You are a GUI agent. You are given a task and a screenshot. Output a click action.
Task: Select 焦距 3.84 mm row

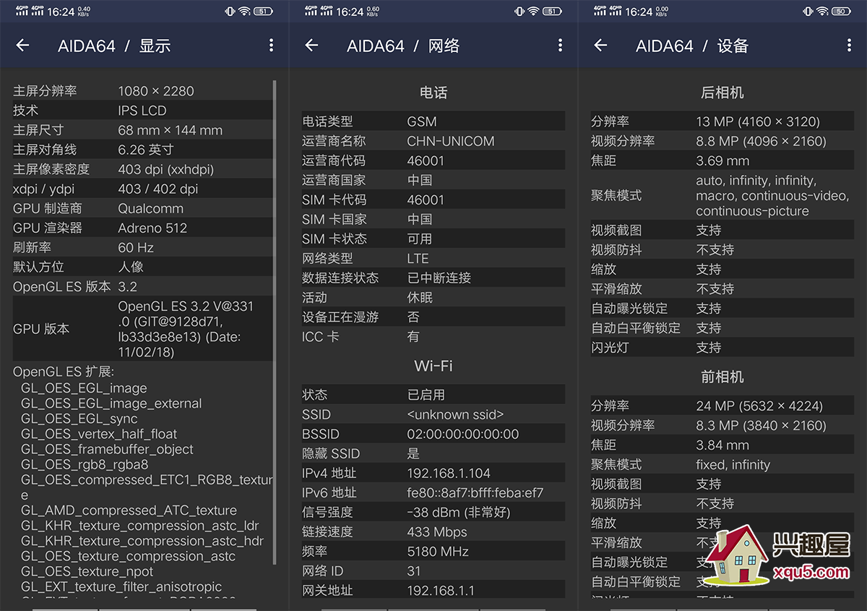pos(722,445)
